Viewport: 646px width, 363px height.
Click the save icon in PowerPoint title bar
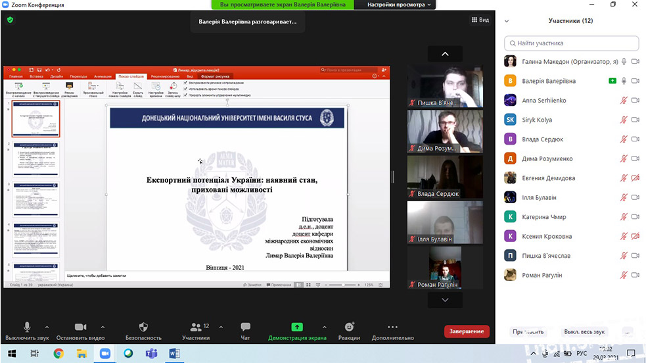coord(39,70)
